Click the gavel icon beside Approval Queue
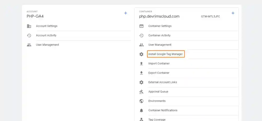Image resolution: width=262 pixels, height=121 pixels. 141,92
